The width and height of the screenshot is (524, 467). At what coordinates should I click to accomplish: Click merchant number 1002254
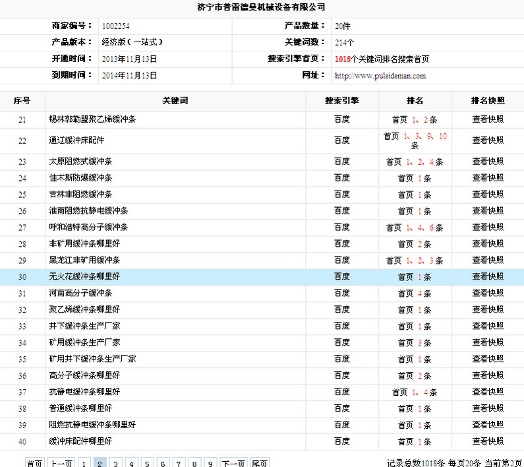[x=115, y=26]
